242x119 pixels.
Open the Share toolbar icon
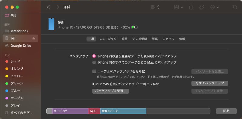click(x=191, y=7)
